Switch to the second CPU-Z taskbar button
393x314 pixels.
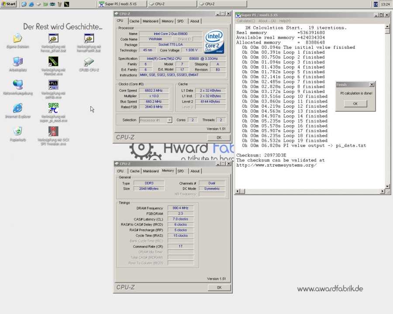[222, 4]
